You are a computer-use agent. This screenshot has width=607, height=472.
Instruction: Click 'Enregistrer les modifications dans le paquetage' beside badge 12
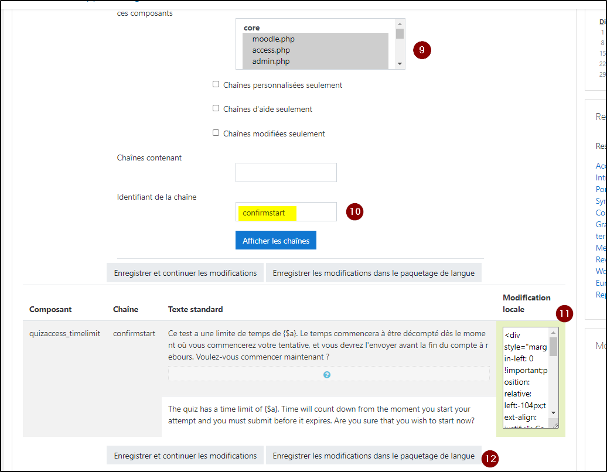click(x=373, y=456)
